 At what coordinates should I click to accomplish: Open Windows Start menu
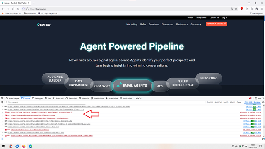point(3,146)
